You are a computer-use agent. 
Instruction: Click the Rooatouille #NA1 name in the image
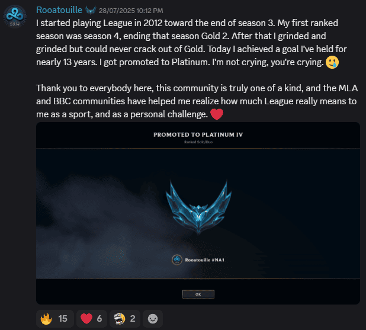click(204, 260)
